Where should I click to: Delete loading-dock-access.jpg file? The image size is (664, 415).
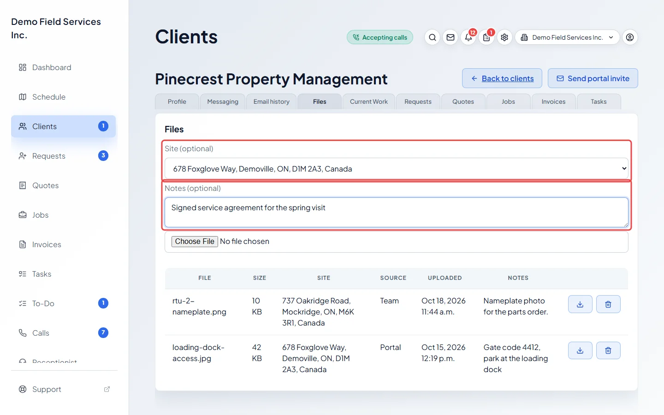pos(608,351)
